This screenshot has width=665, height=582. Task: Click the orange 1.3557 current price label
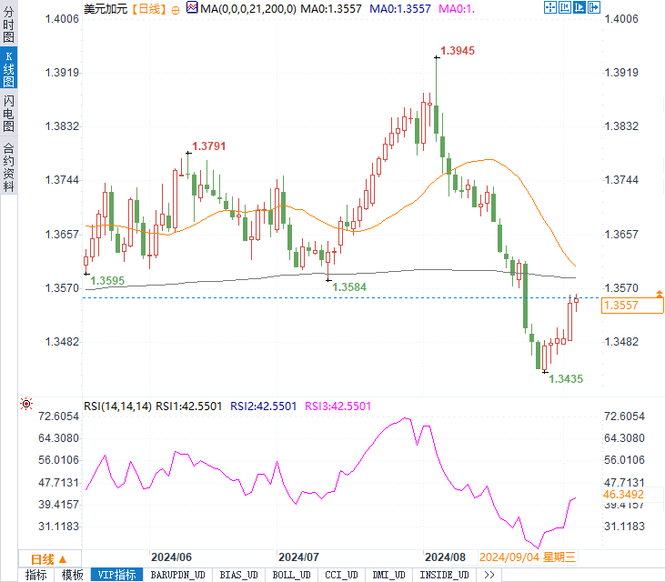click(632, 306)
